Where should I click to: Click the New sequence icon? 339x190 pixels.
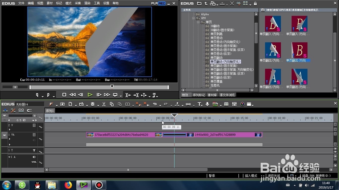70,104
